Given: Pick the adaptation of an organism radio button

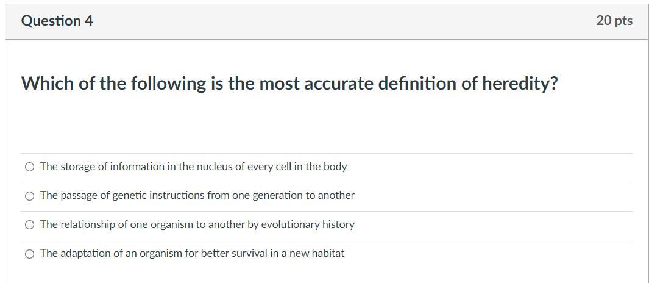Looking at the screenshot, I should tap(29, 254).
